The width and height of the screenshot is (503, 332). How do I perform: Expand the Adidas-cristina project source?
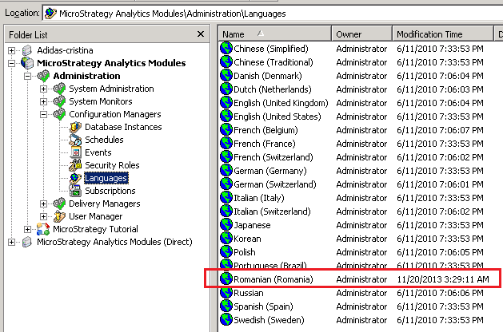tap(11, 50)
